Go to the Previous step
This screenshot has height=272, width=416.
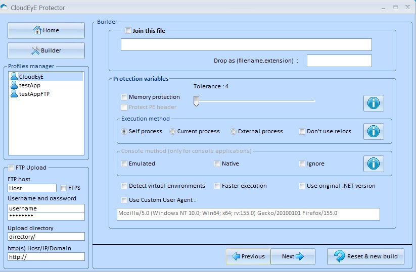tap(248, 256)
